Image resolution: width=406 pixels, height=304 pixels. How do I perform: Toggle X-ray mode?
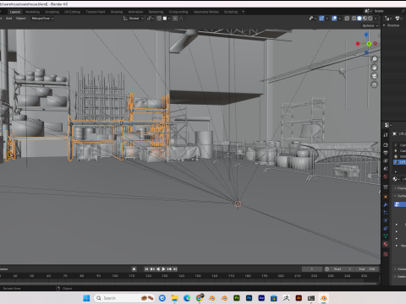coord(347,19)
